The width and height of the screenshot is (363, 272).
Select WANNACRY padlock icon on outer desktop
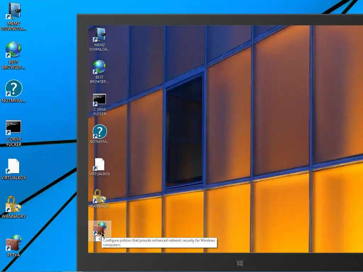tap(13, 204)
